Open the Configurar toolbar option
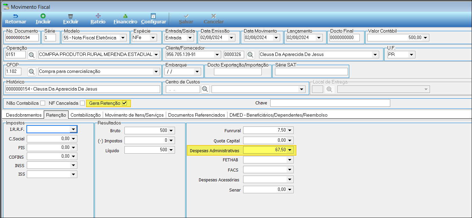Screen dimensions: 472x218 pos(154,19)
